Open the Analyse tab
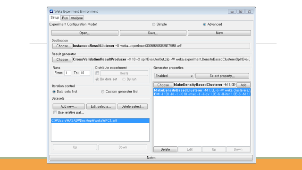Viewport: 302px width, 170px height. pos(76,18)
